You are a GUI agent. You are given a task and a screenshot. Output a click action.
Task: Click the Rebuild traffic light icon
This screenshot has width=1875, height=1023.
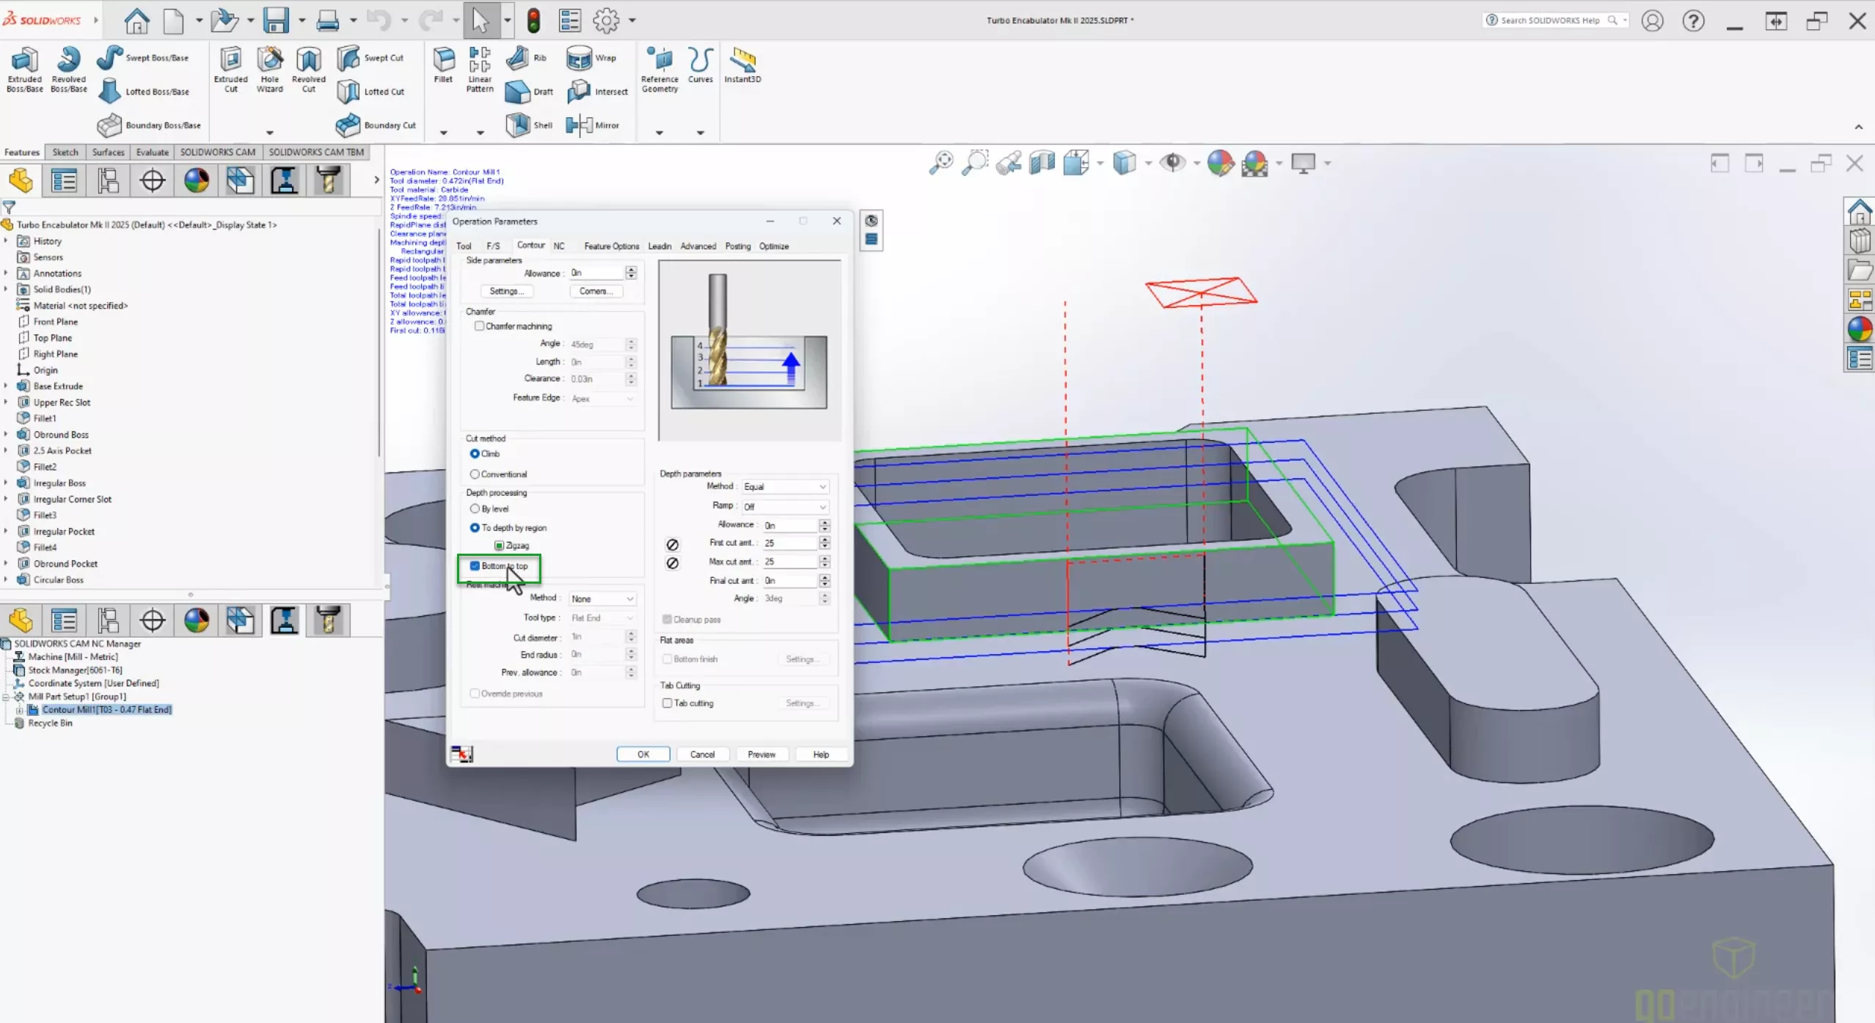click(x=533, y=21)
